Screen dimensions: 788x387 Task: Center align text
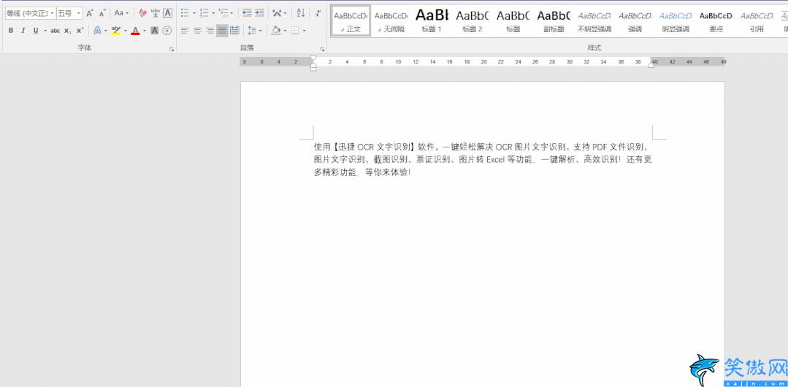pos(197,31)
